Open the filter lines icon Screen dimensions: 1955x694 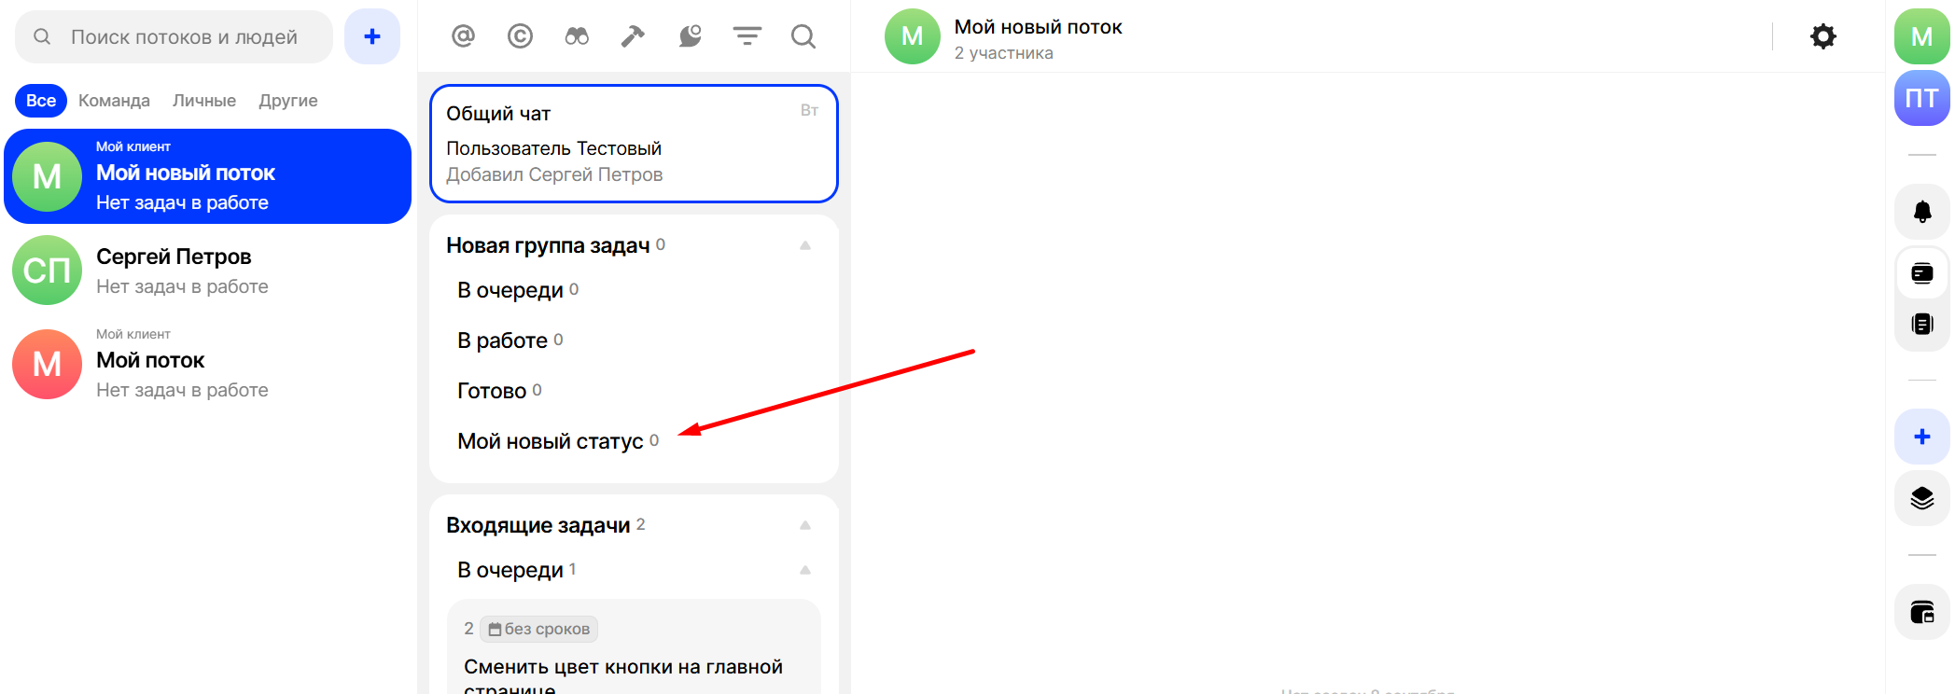[747, 36]
